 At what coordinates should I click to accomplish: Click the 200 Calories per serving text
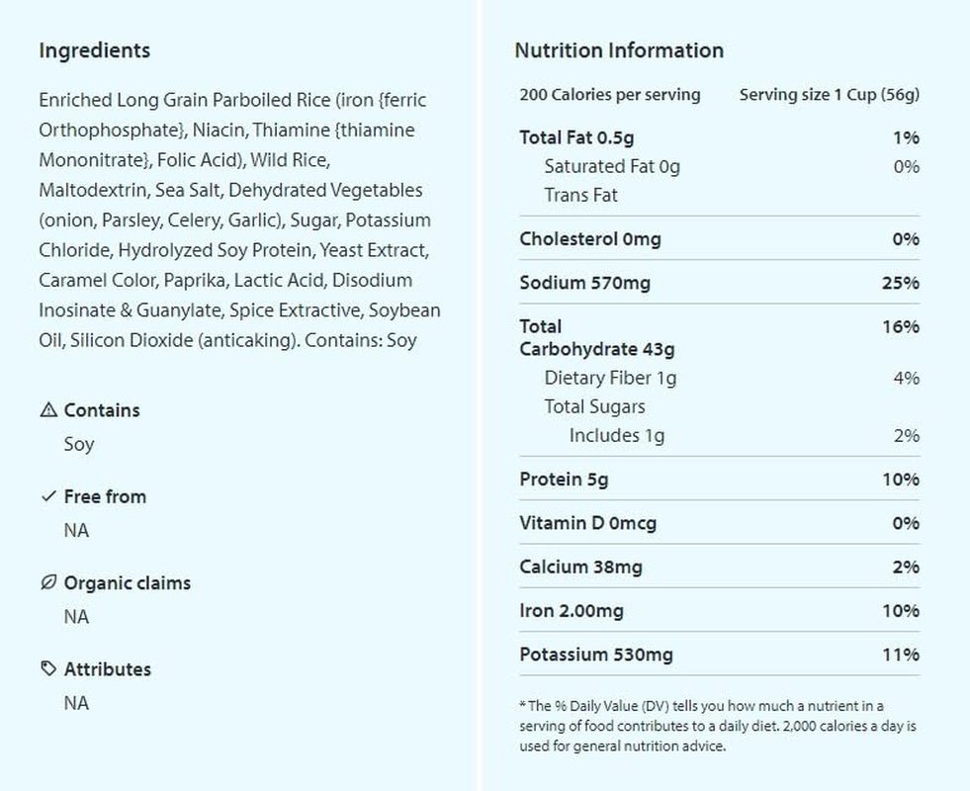click(x=610, y=95)
